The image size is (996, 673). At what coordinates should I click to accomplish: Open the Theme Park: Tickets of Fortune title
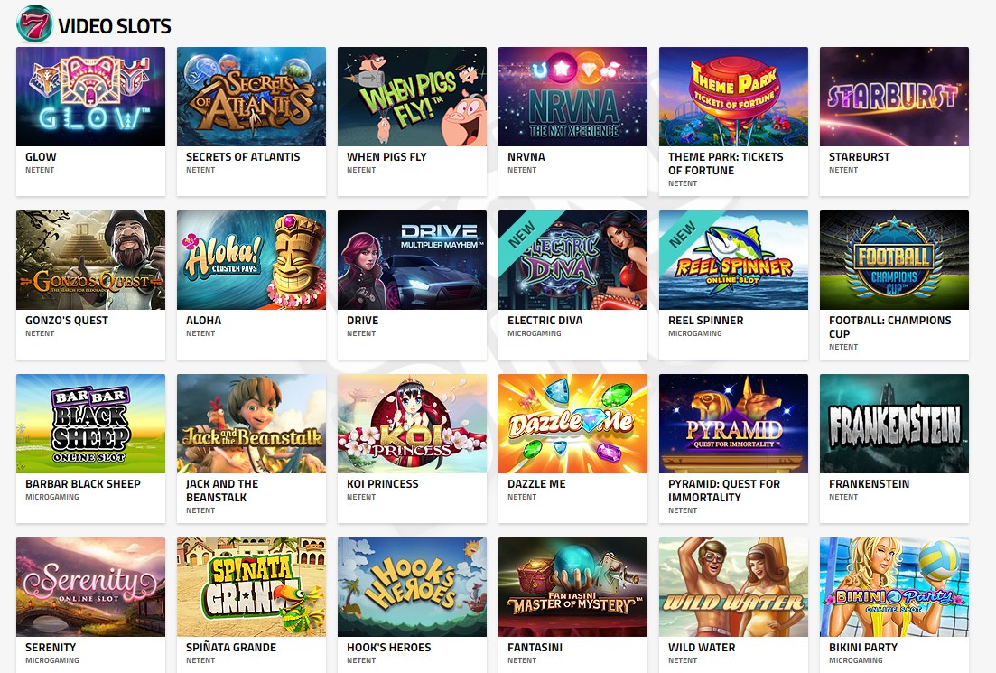[725, 164]
